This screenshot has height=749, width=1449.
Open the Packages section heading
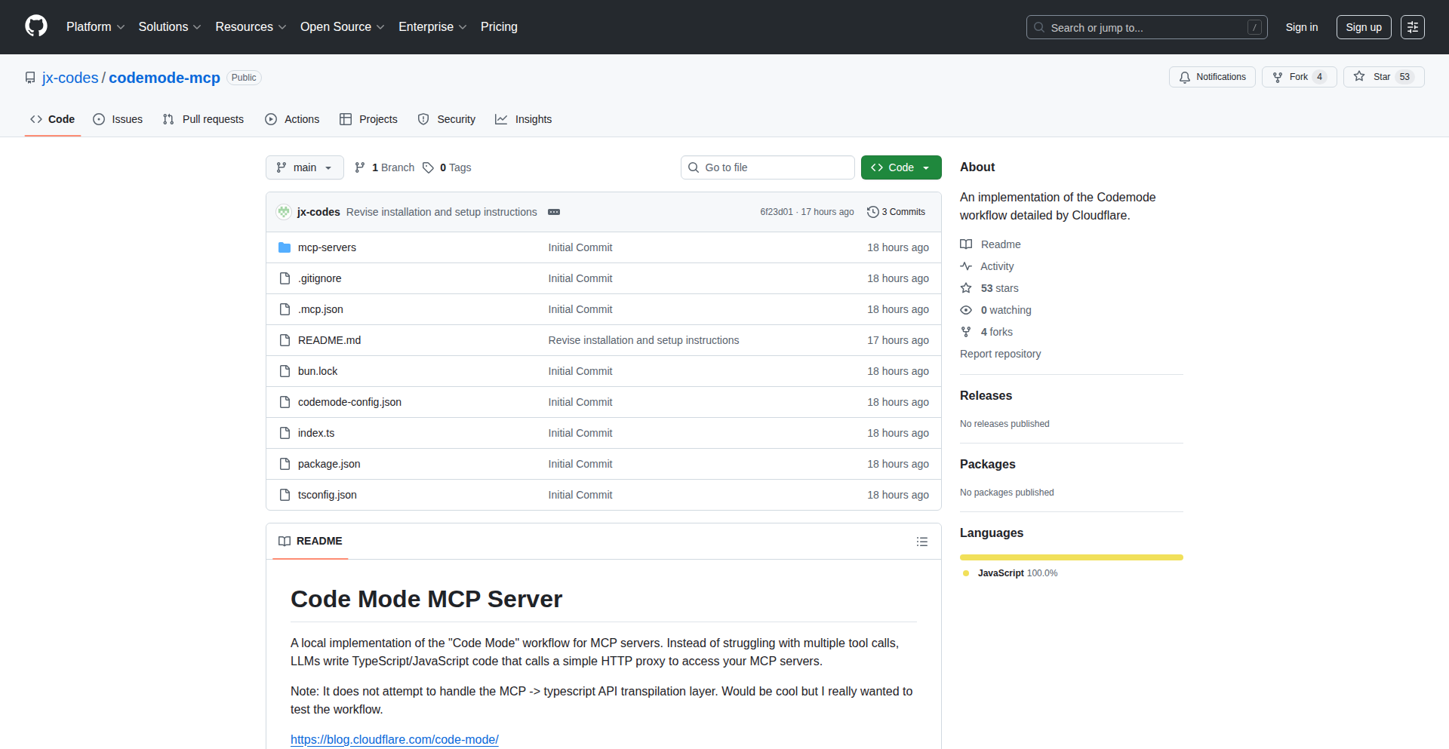click(987, 464)
